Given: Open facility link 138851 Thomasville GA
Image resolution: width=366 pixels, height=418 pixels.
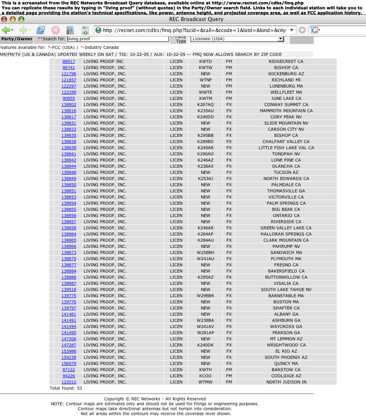Looking at the screenshot, I should 69,191.
